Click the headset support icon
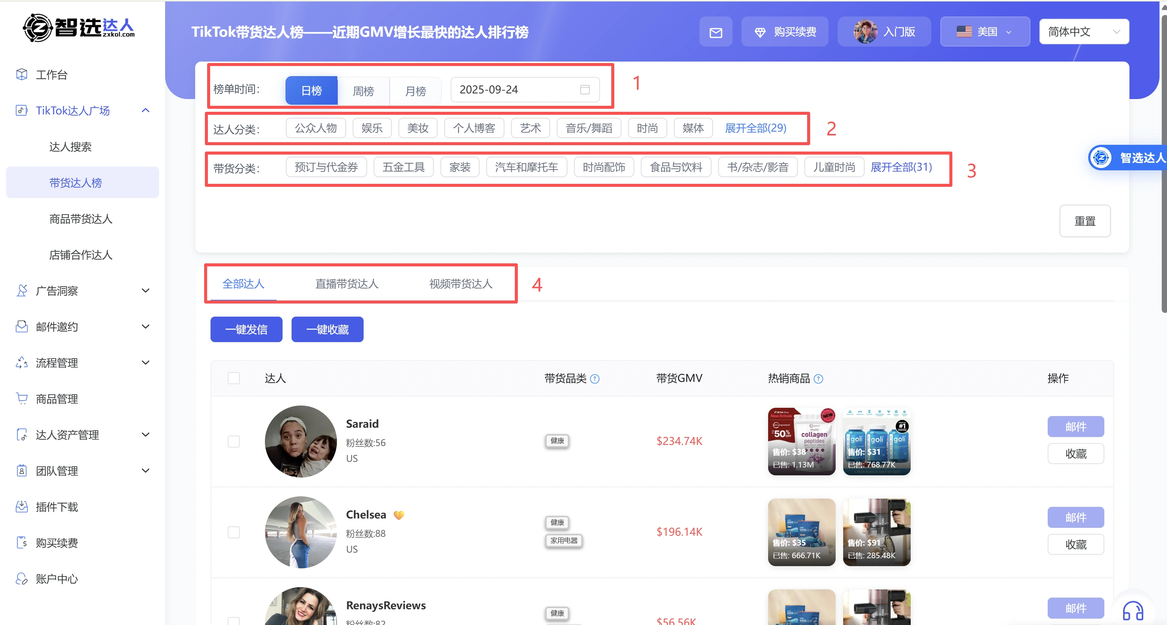1167x625 pixels. [x=1132, y=611]
